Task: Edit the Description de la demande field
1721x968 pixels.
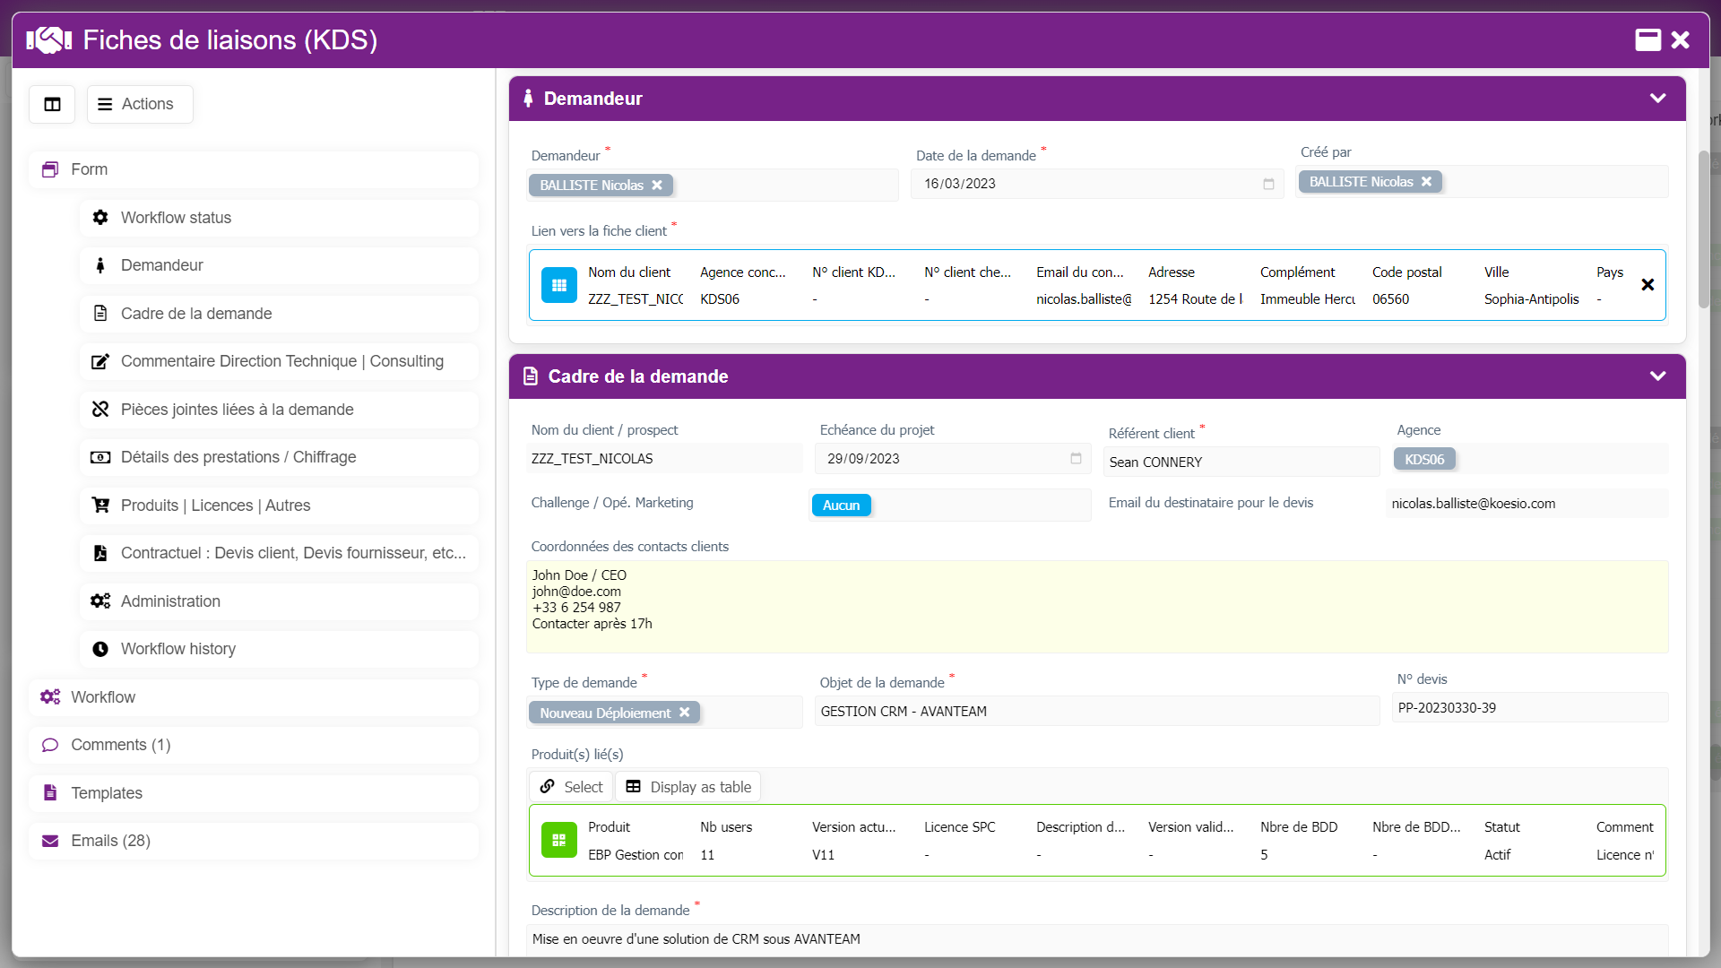Action: tap(1097, 939)
